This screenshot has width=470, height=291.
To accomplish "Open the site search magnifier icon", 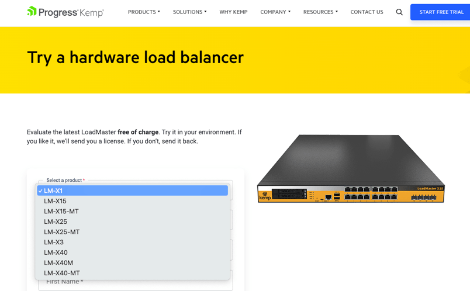I will 399,12.
